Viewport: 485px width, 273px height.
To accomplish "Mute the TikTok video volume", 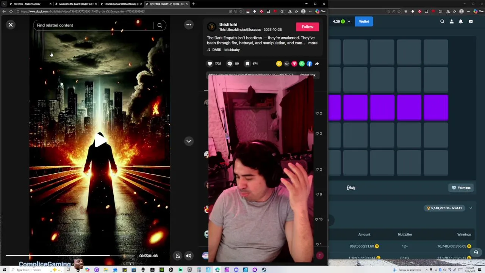I will [188, 256].
